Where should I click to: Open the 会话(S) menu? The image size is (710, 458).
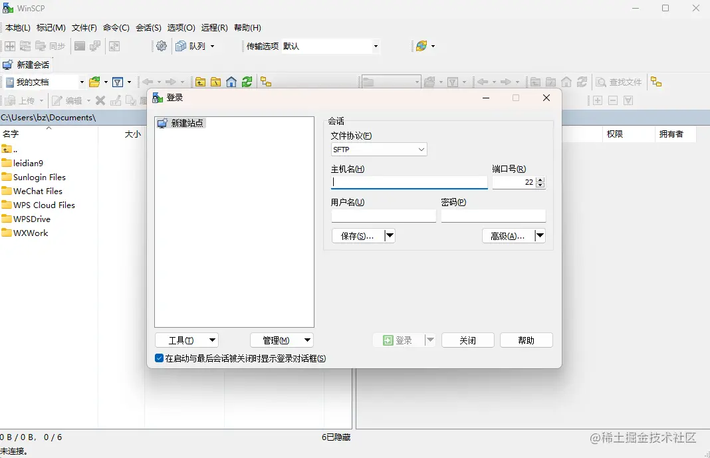click(x=148, y=27)
